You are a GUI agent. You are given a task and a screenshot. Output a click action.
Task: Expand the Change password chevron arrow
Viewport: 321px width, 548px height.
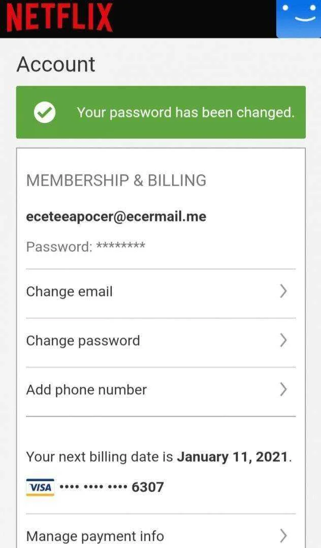click(283, 340)
